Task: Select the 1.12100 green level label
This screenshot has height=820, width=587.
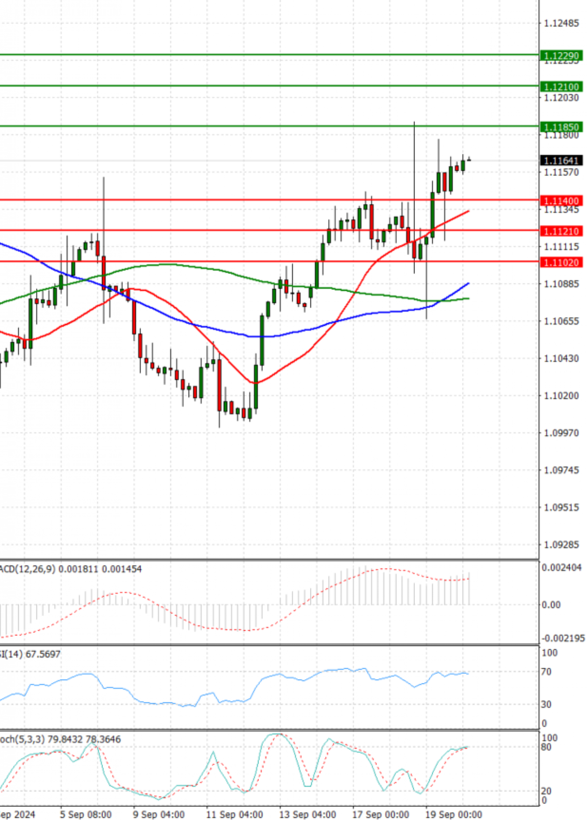Action: (x=561, y=87)
